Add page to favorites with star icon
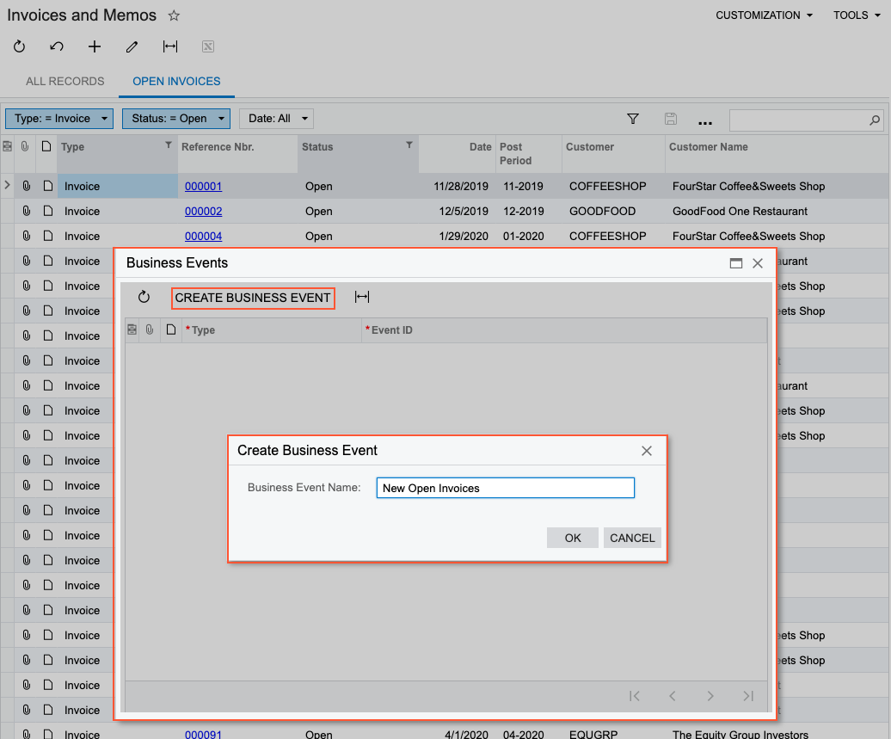 click(174, 15)
